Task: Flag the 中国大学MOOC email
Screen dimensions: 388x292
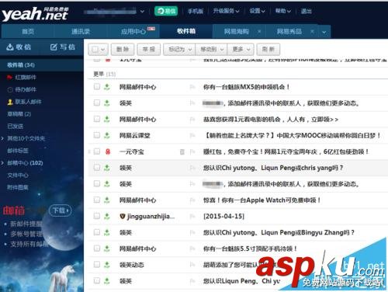Action: pos(192,135)
